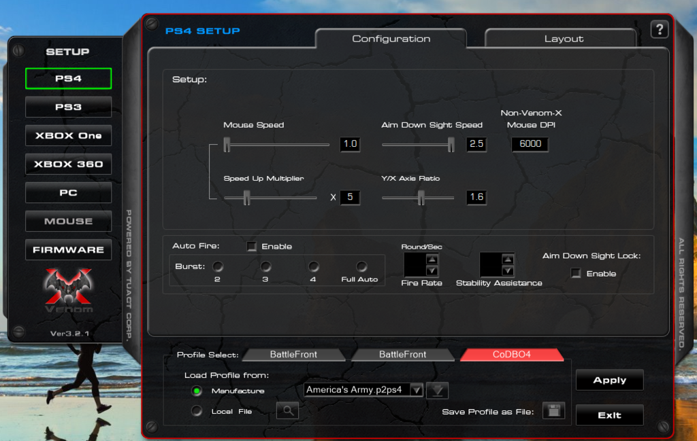The height and width of the screenshot is (441, 697).
Task: Choose Manufacture as profile source
Action: click(197, 391)
